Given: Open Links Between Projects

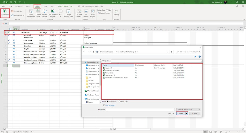Looking at the screenshot, I should [53, 13].
